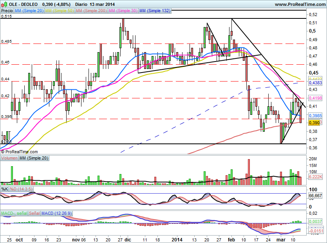Screen dimensions: 327x243
Task: Select the magenta MM (Simple 30) label
Action: click(x=123, y=11)
